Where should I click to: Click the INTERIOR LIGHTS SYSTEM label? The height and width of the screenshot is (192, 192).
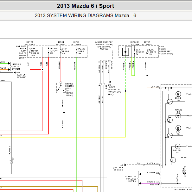pos(16,66)
